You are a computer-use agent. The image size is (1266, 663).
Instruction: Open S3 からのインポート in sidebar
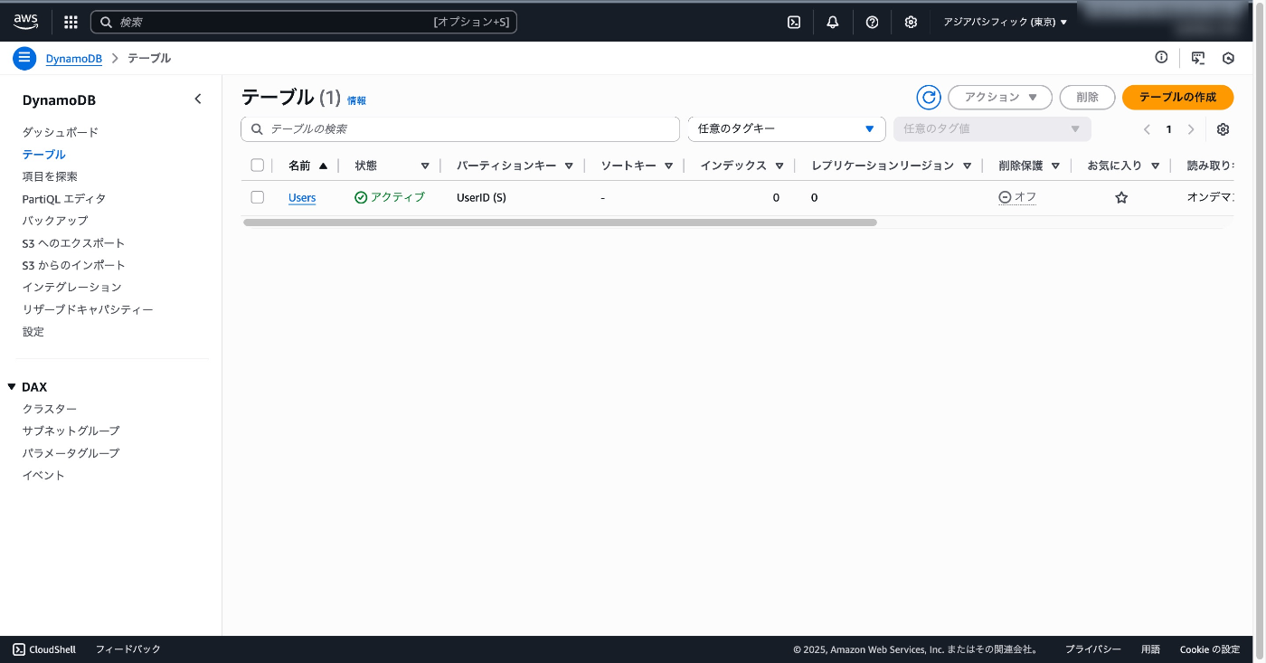74,265
